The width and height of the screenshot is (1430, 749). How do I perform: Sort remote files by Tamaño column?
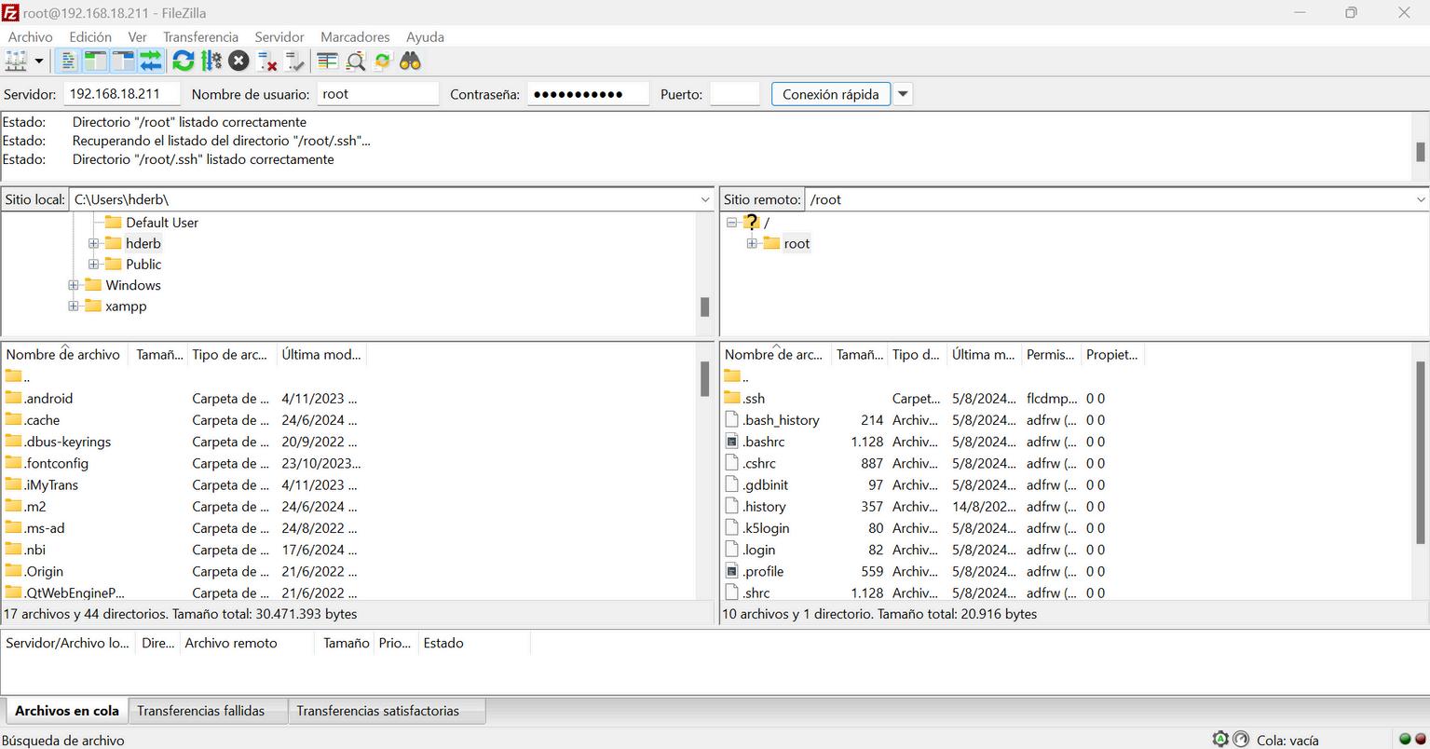[860, 354]
